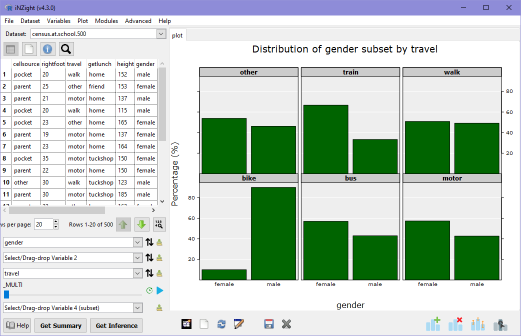Refresh the plot using the blue arrows icon
The image size is (521, 336).
click(221, 323)
